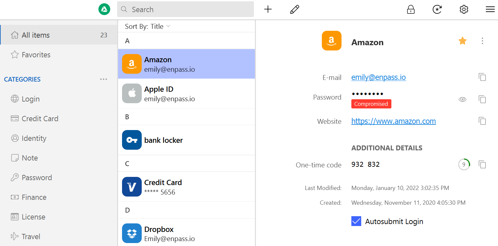
Task: Click the one-time code 932 832
Action: pyautogui.click(x=365, y=164)
